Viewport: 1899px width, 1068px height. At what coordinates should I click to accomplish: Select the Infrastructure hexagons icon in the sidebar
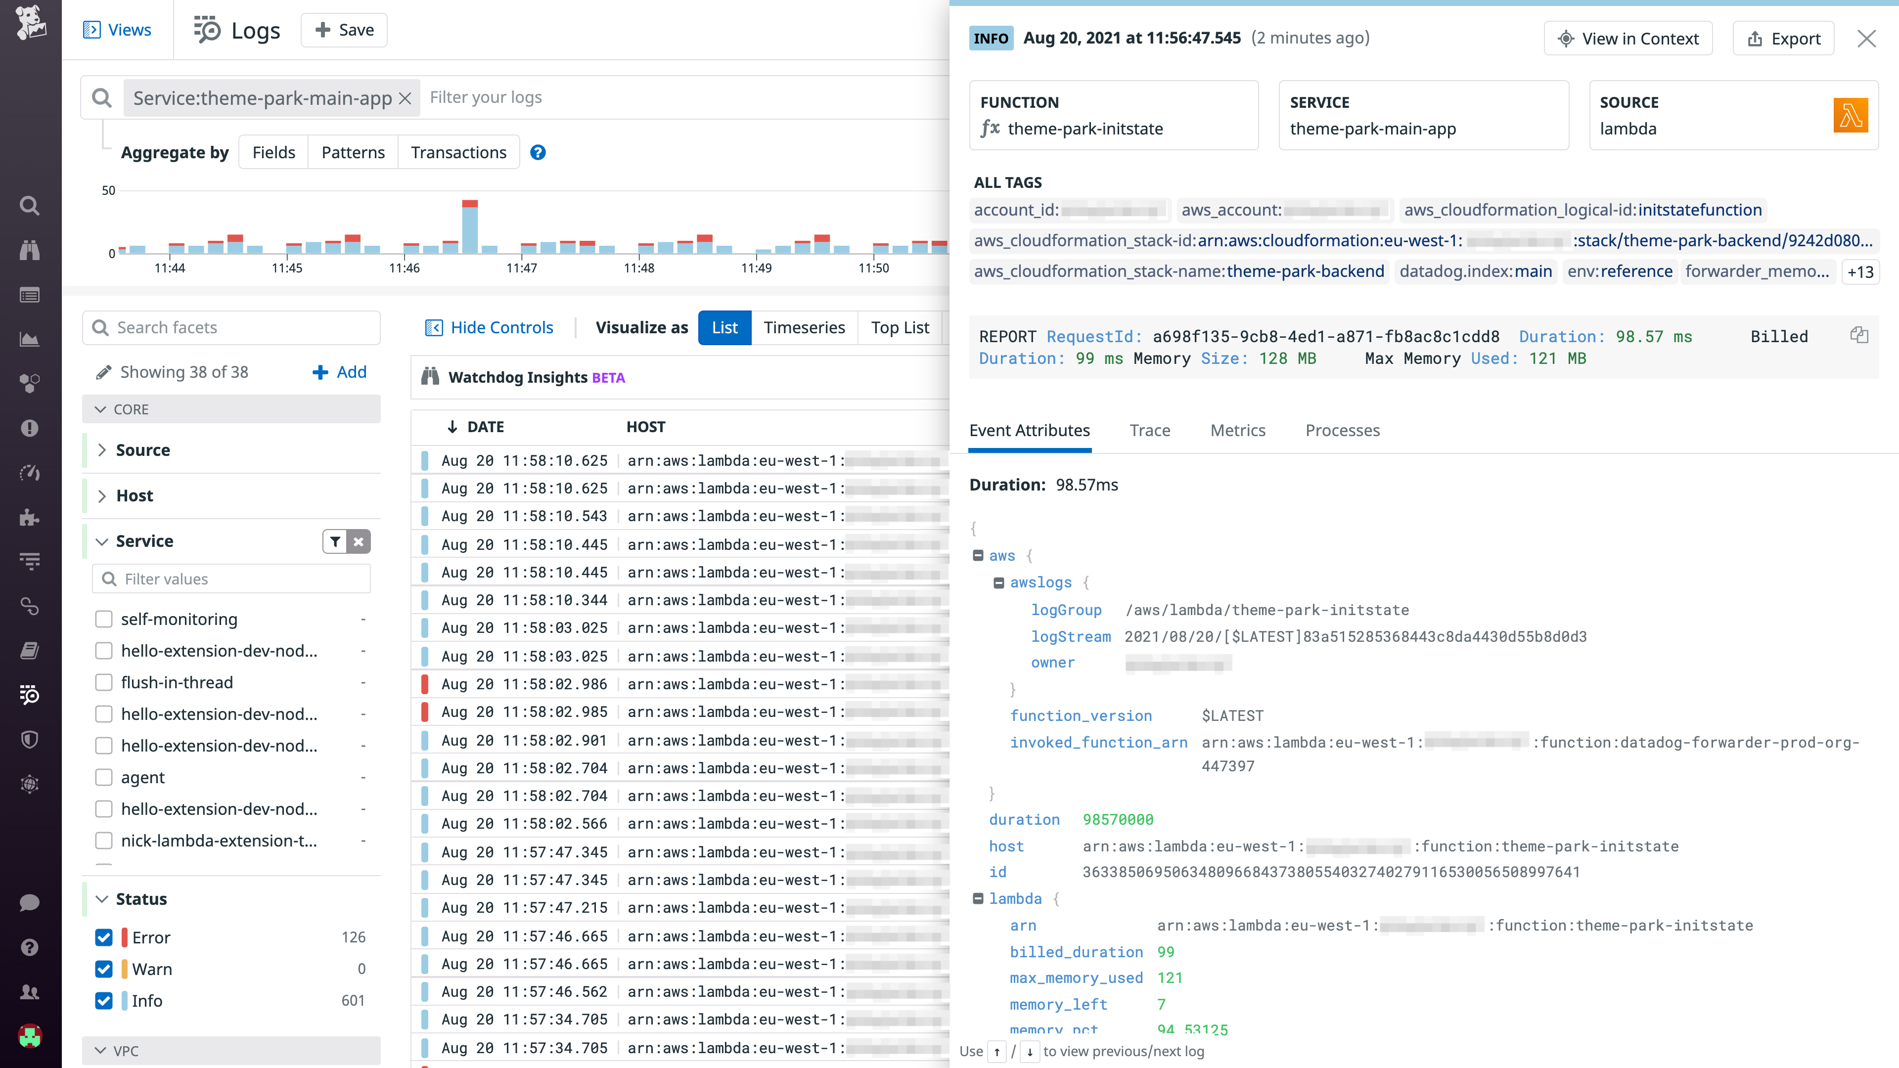[30, 383]
